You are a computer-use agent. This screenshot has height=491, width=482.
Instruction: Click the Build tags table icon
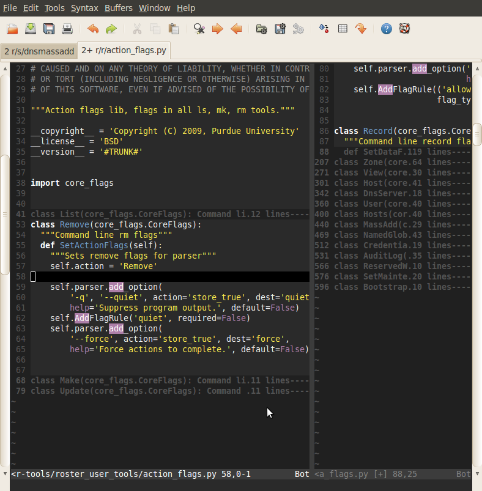(x=343, y=29)
